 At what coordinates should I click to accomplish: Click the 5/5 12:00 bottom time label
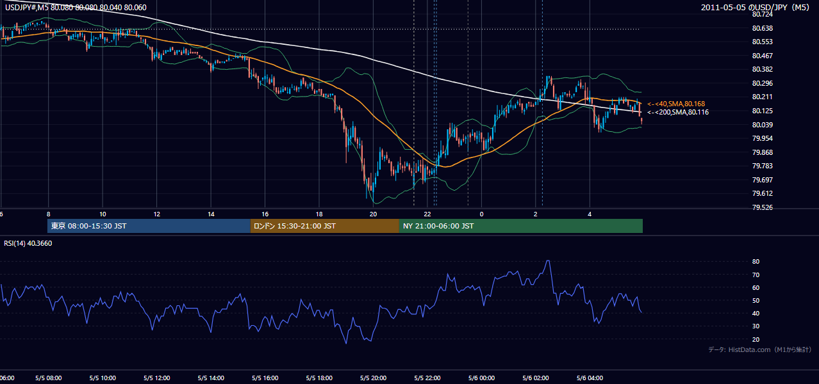(156, 378)
